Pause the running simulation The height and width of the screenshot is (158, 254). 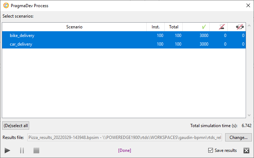22,150
